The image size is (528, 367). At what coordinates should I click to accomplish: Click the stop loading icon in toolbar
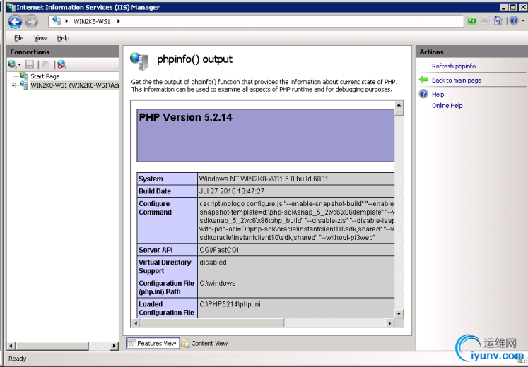485,21
